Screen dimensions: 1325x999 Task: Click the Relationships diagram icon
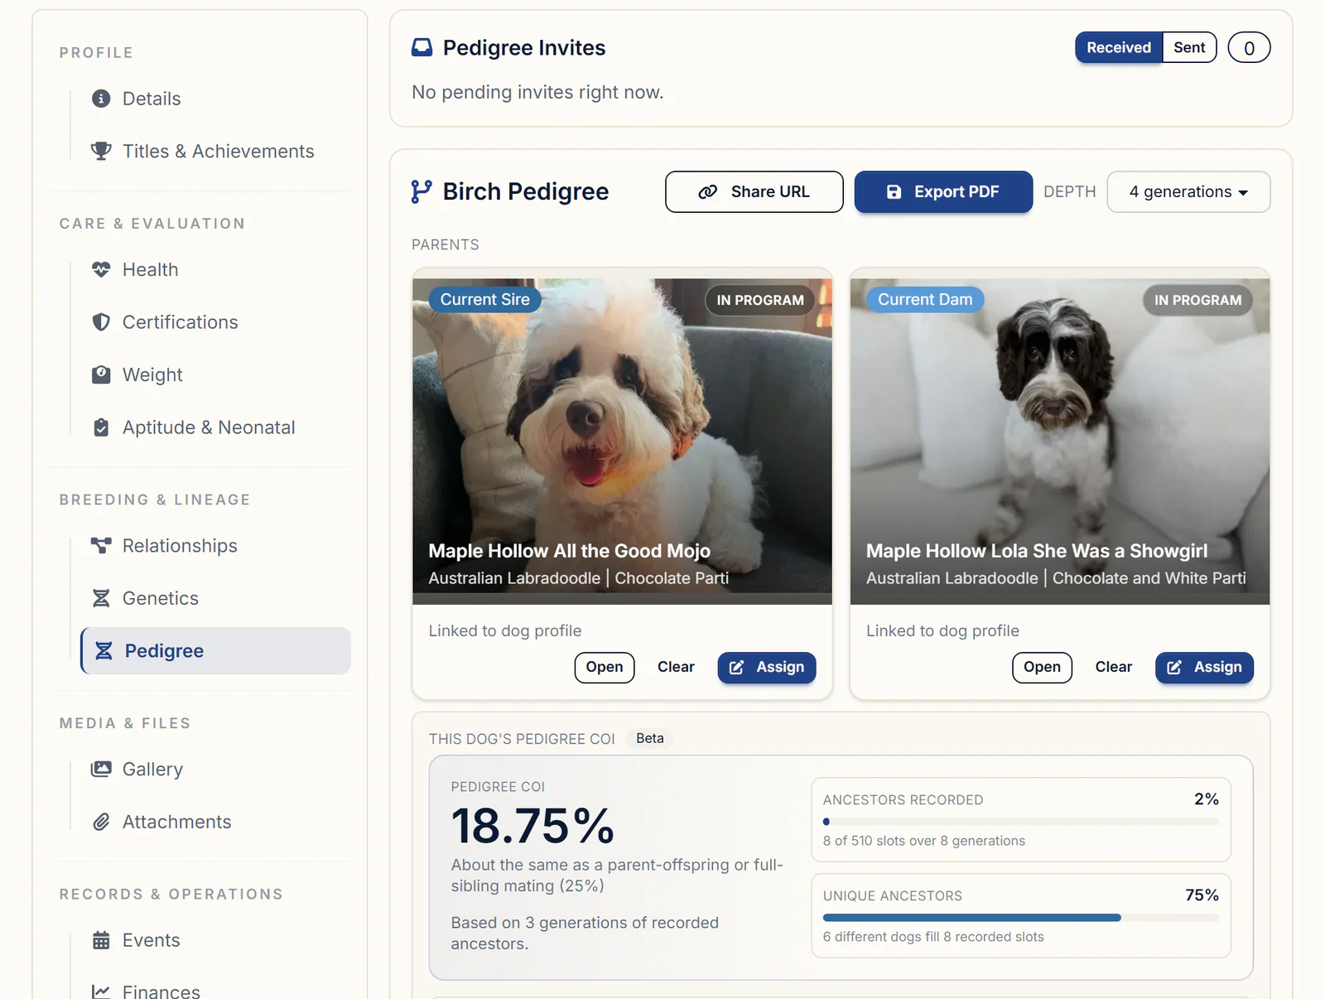pos(101,545)
